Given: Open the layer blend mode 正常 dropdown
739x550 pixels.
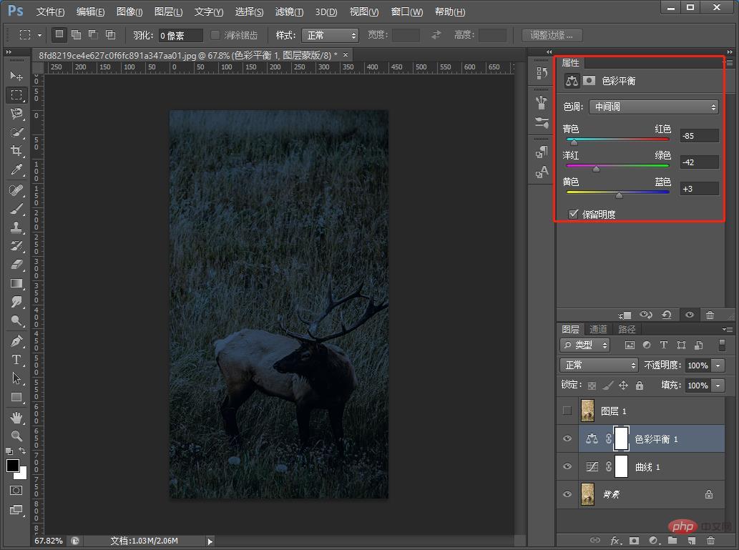Looking at the screenshot, I should (x=599, y=365).
